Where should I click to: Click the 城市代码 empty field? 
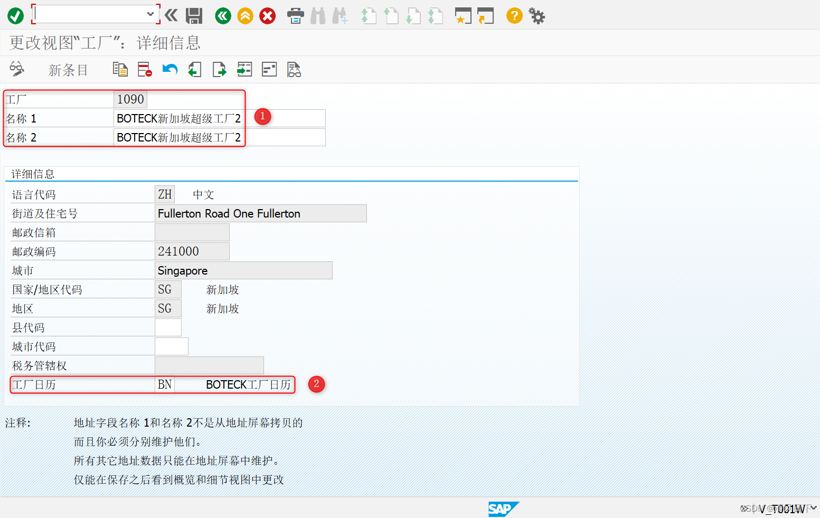click(171, 346)
